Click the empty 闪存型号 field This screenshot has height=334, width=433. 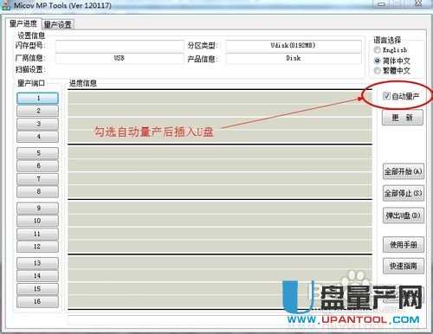point(120,46)
